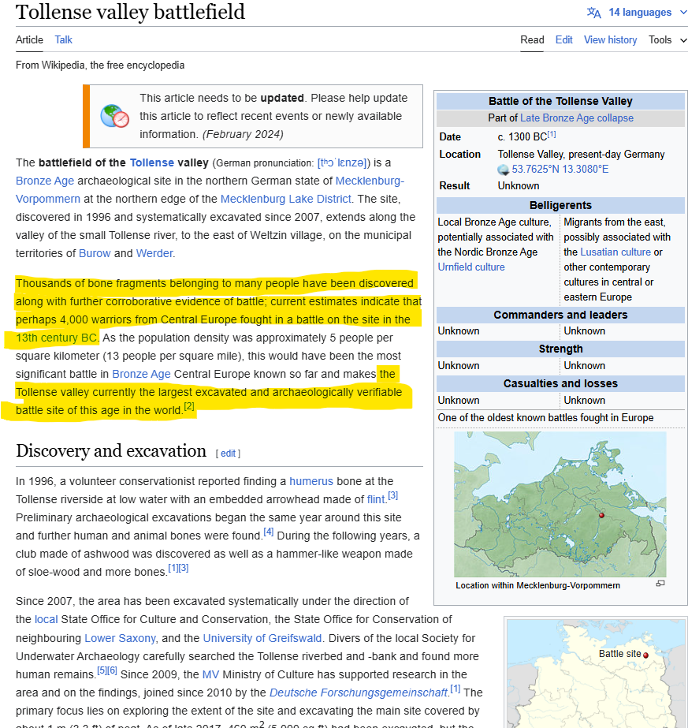The image size is (688, 728).
Task: Open the Edit tab
Action: tap(563, 40)
